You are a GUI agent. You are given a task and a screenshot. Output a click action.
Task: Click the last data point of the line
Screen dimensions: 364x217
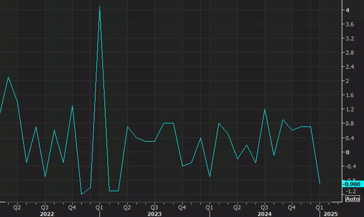pos(320,184)
